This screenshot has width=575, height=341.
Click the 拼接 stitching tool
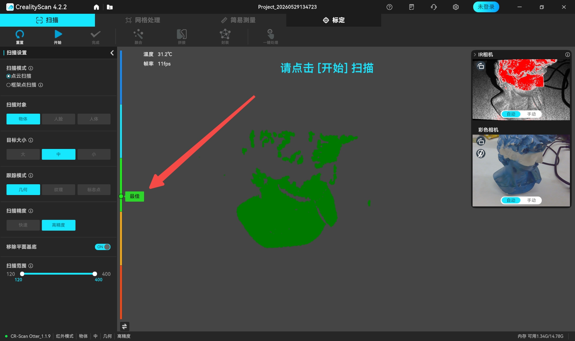(181, 37)
